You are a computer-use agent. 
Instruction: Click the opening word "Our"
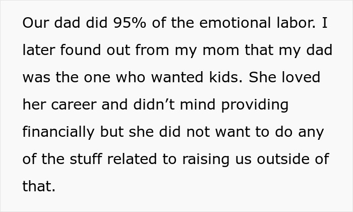[34, 23]
